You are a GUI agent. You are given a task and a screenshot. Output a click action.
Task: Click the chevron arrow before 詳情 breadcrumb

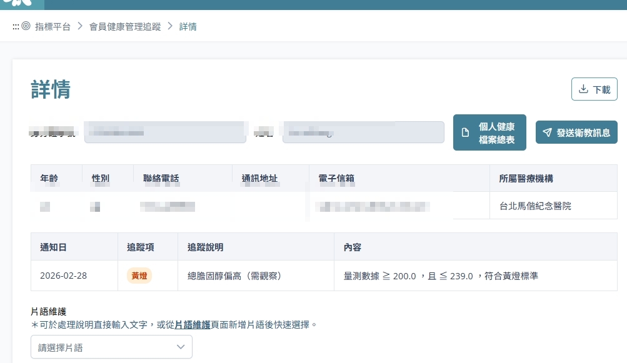pyautogui.click(x=169, y=26)
